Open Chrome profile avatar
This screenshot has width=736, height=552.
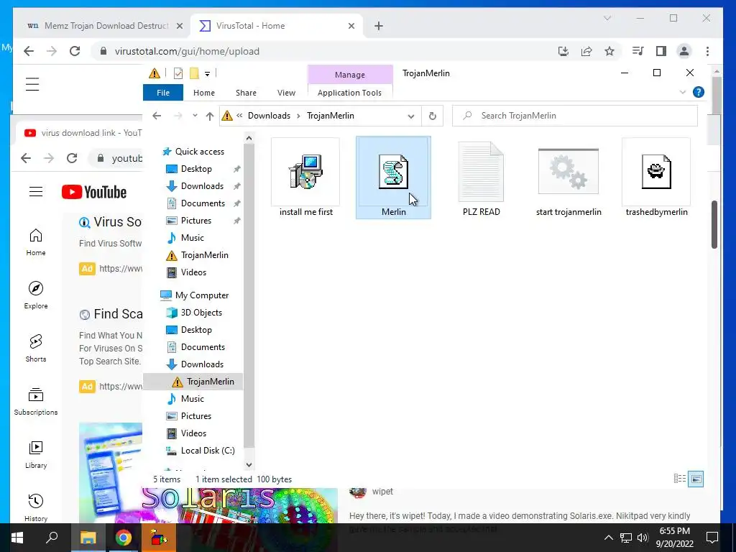684,51
